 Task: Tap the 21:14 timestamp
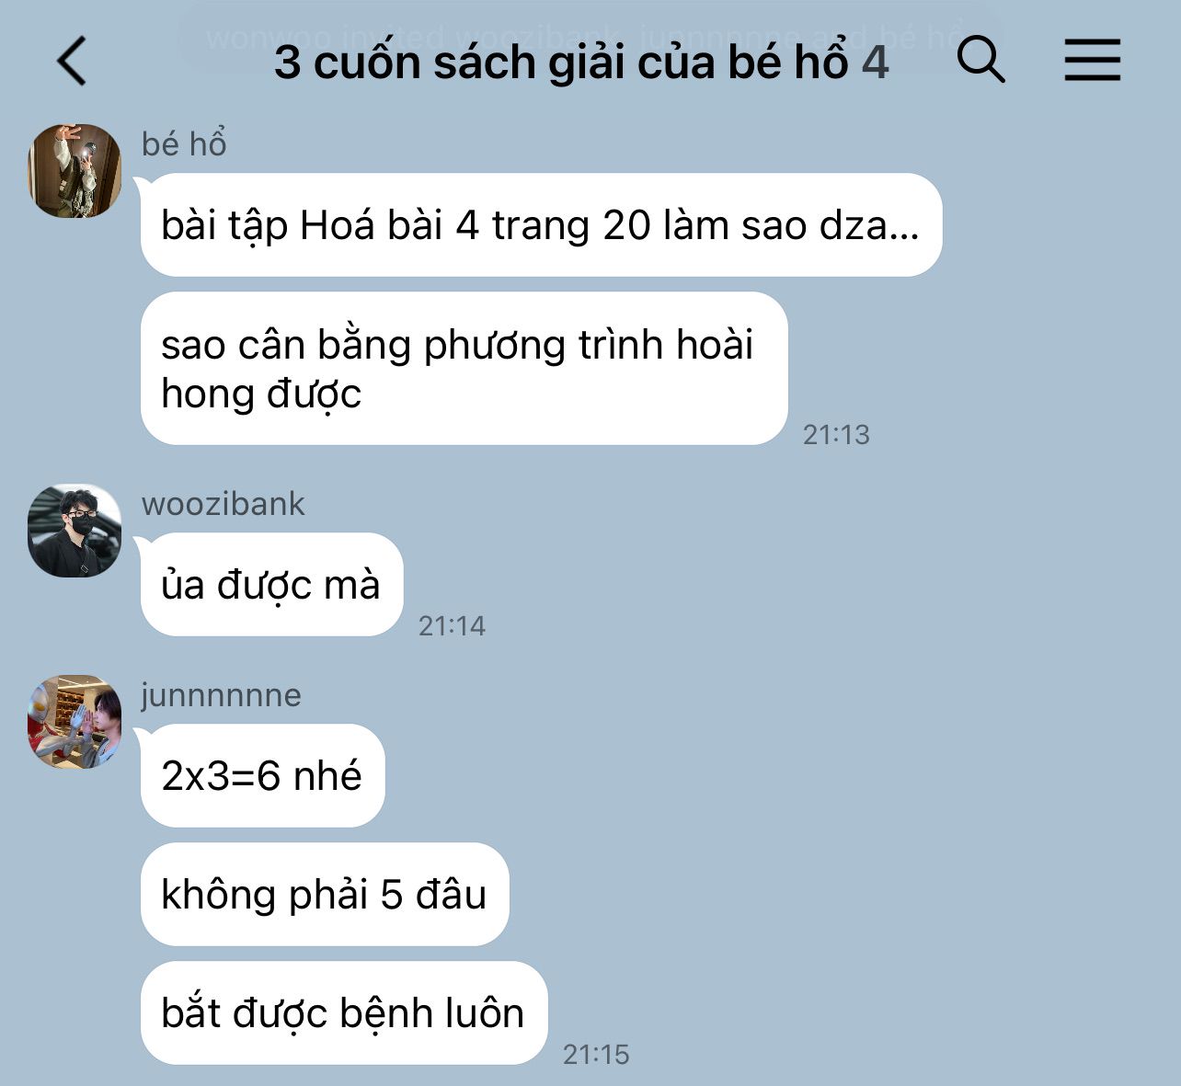[452, 625]
